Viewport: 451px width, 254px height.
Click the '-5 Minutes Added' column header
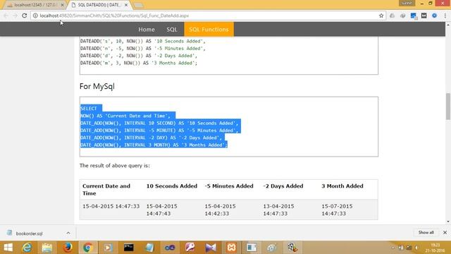(229, 186)
